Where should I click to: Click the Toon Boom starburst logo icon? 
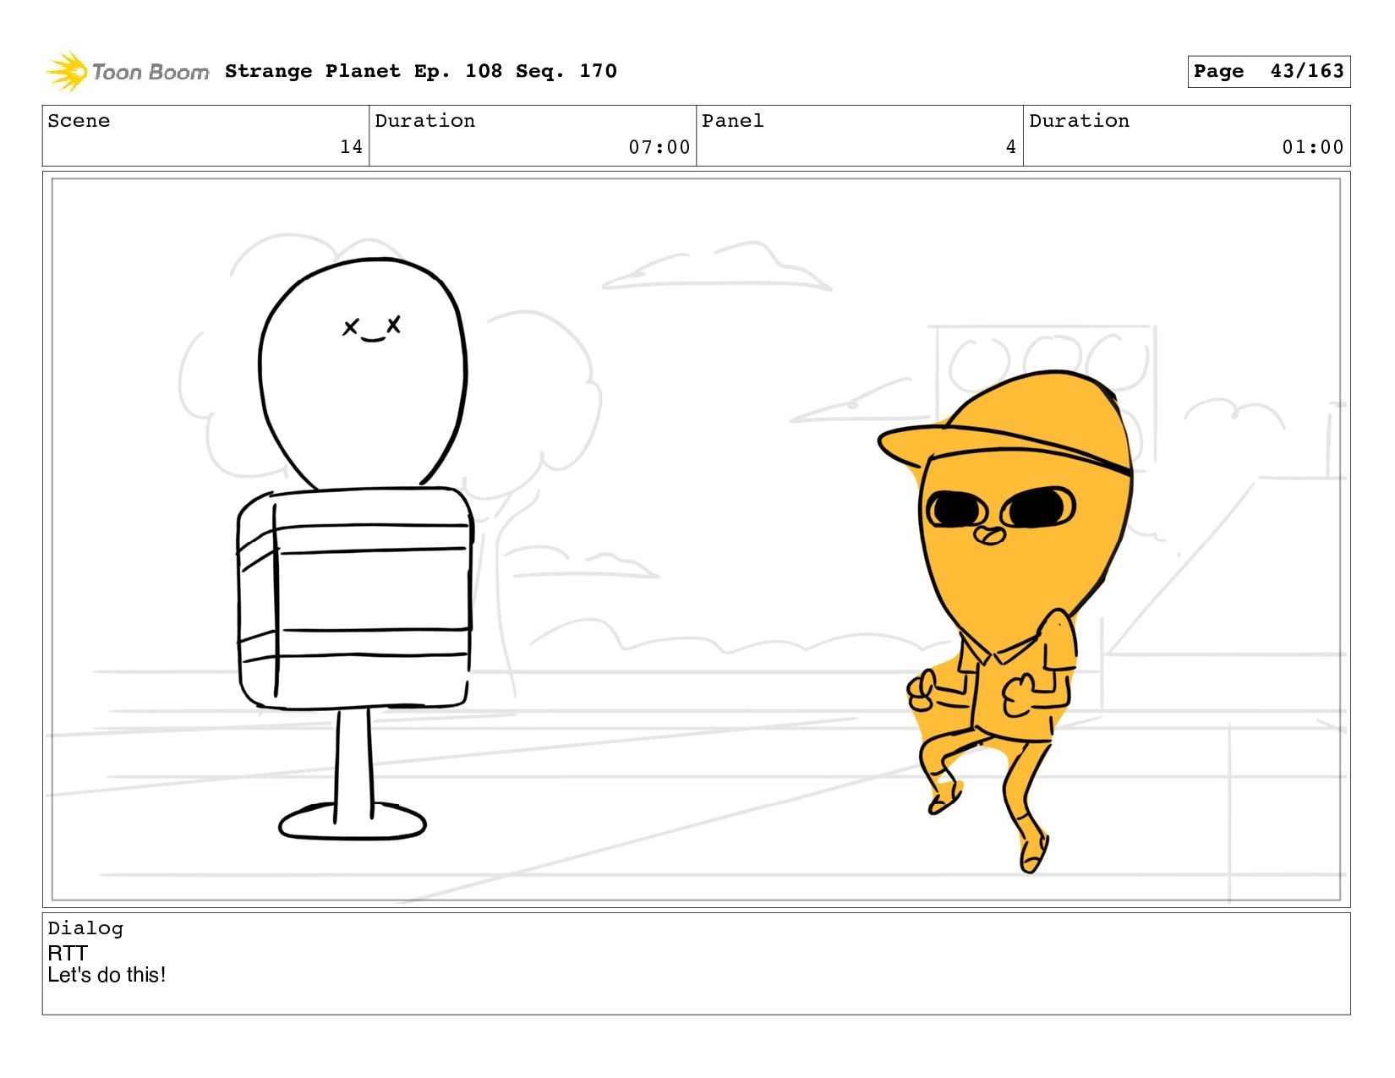(x=66, y=71)
